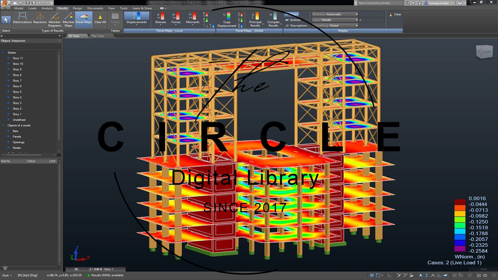Select the Reactions results icon
Screen dimensions: 498x280
click(x=40, y=19)
